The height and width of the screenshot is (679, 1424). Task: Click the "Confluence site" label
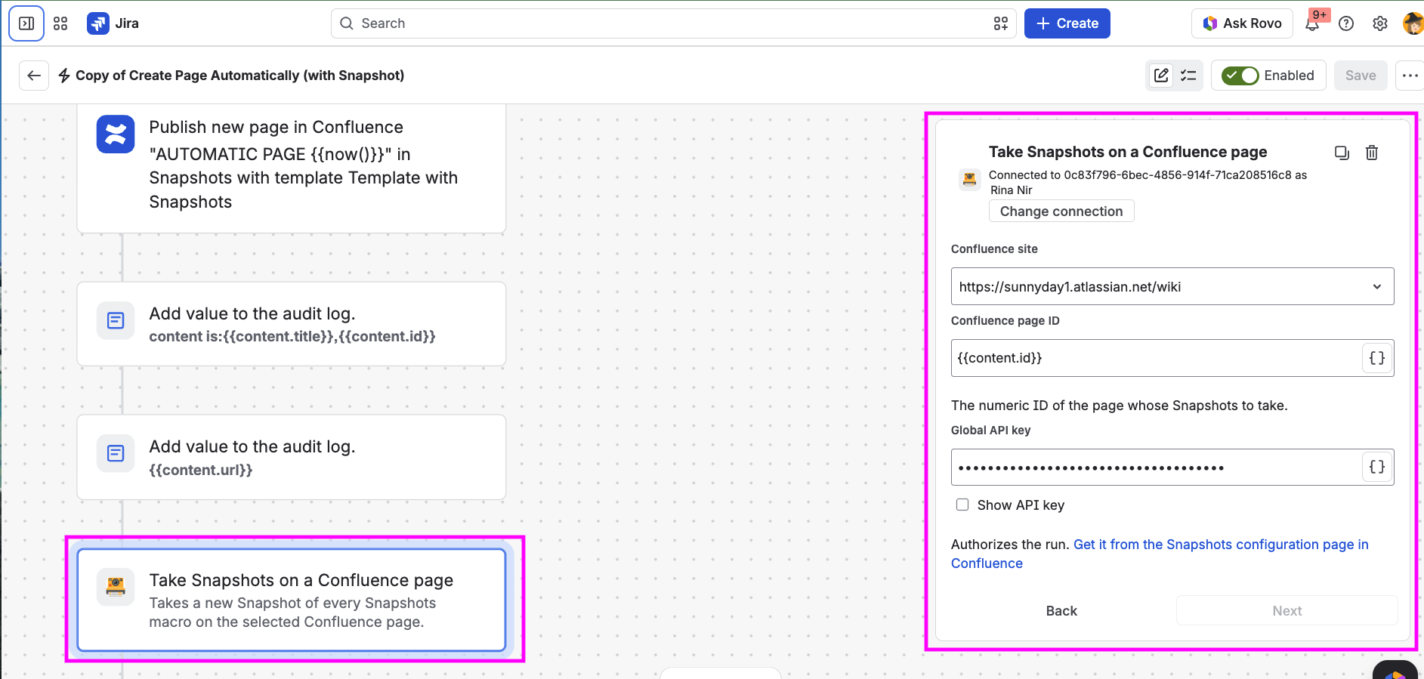(x=994, y=249)
